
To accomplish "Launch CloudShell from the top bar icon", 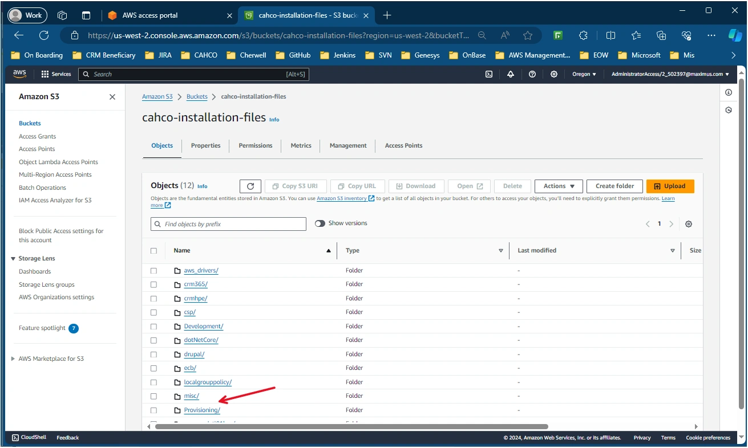I will (x=489, y=74).
